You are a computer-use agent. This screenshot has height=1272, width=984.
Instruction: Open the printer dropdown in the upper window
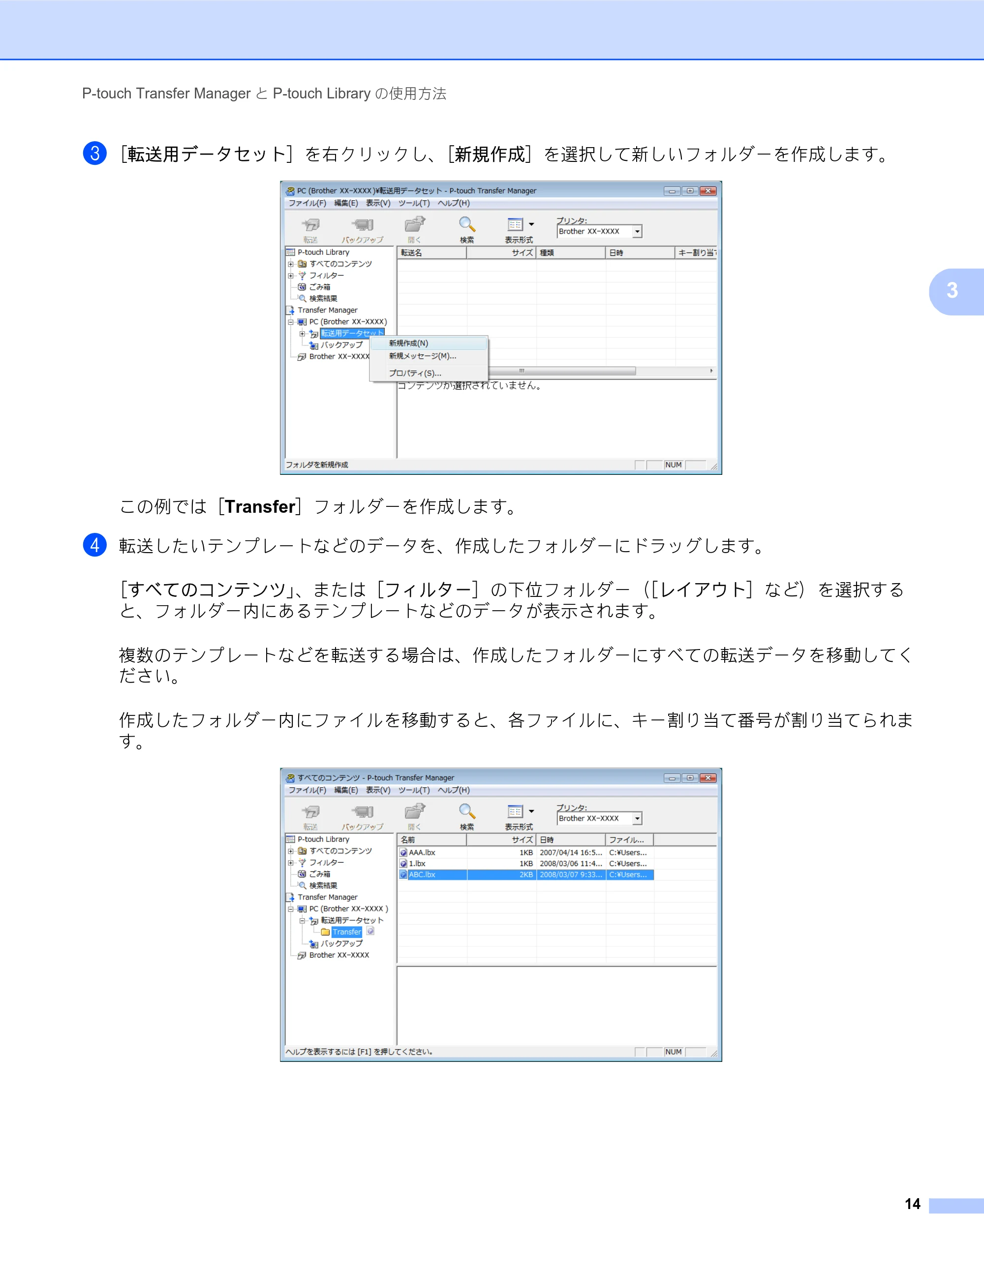point(638,231)
